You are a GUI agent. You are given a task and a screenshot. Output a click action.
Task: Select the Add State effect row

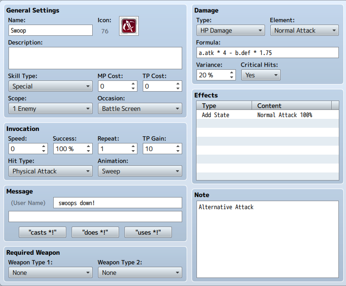(267, 115)
